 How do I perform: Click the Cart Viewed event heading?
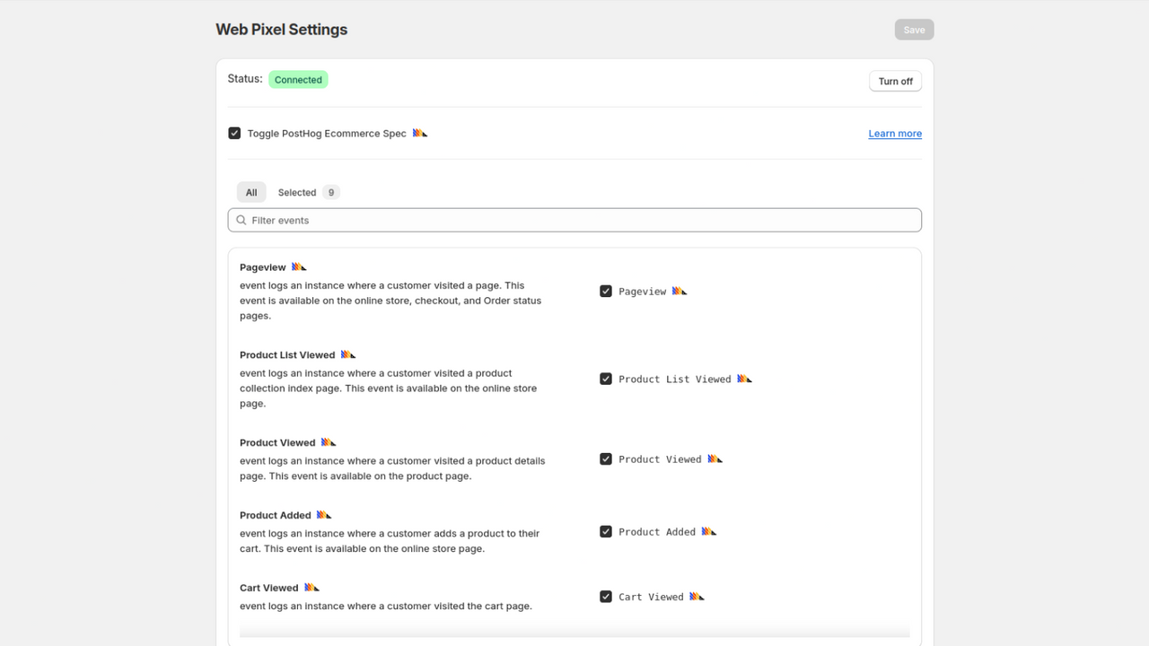click(269, 589)
